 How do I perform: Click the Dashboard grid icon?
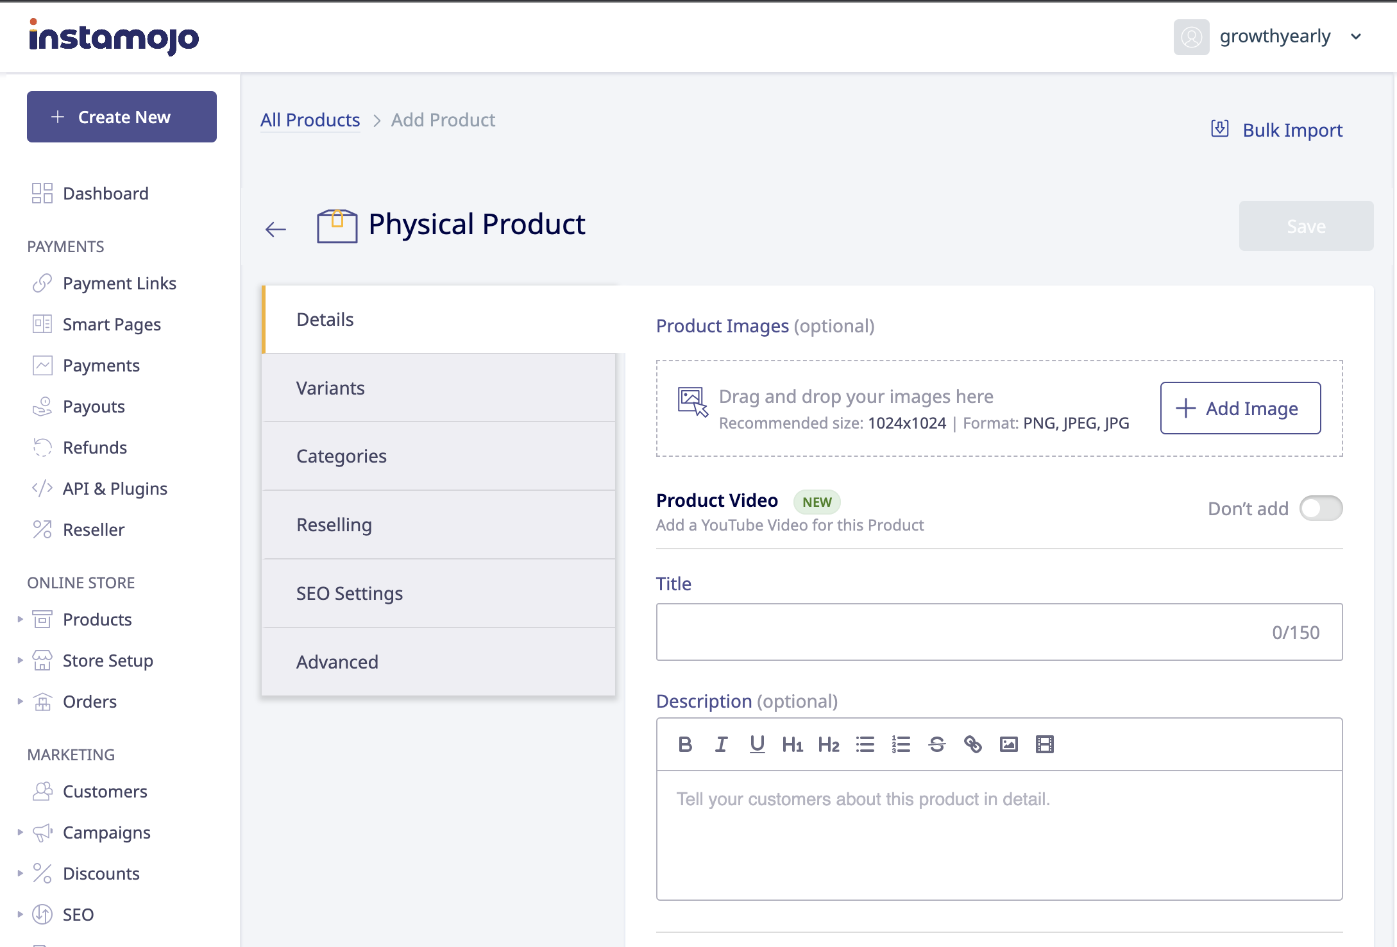[x=42, y=193]
